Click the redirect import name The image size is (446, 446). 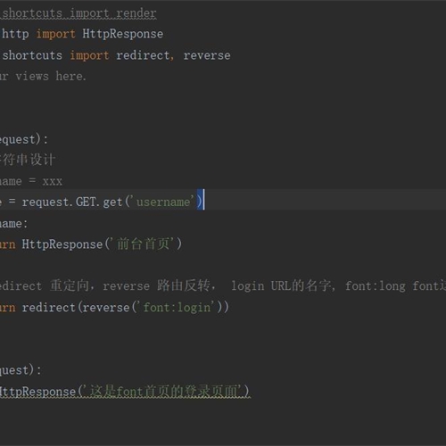(143, 55)
